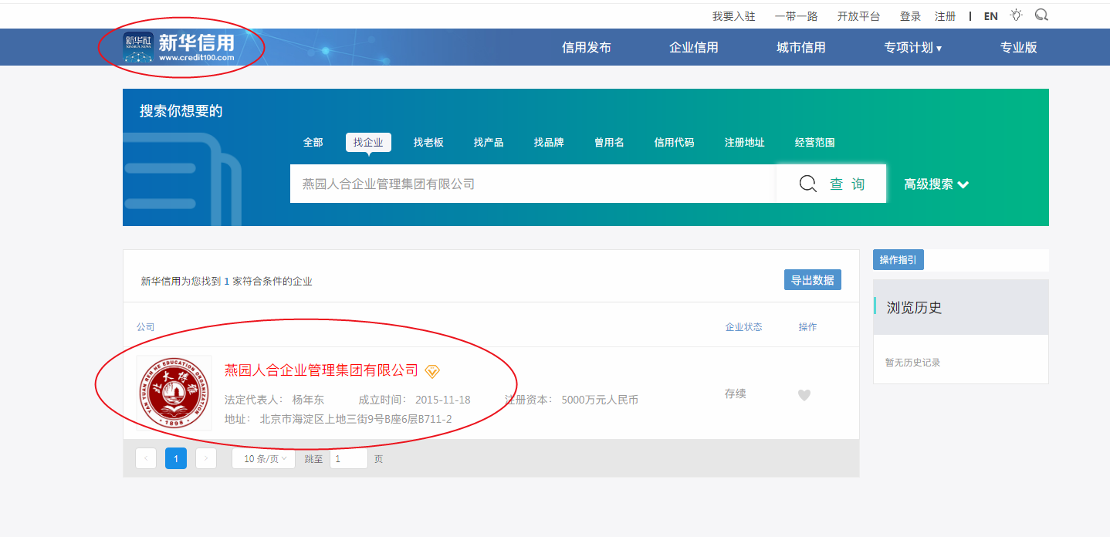Open 企业信用 in navigation bar
Image resolution: width=1110 pixels, height=537 pixels.
694,48
